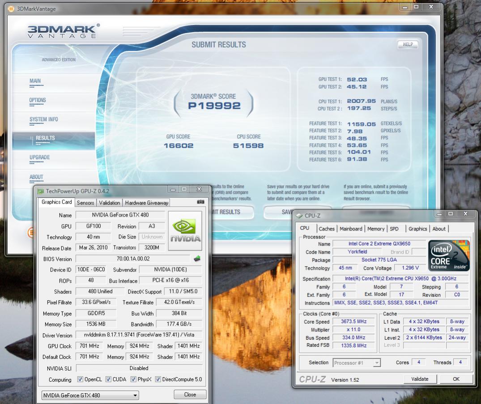Viewport: 481px width, 404px height.
Task: Maximize the 3DMarkVantage window
Action: [x=416, y=7]
